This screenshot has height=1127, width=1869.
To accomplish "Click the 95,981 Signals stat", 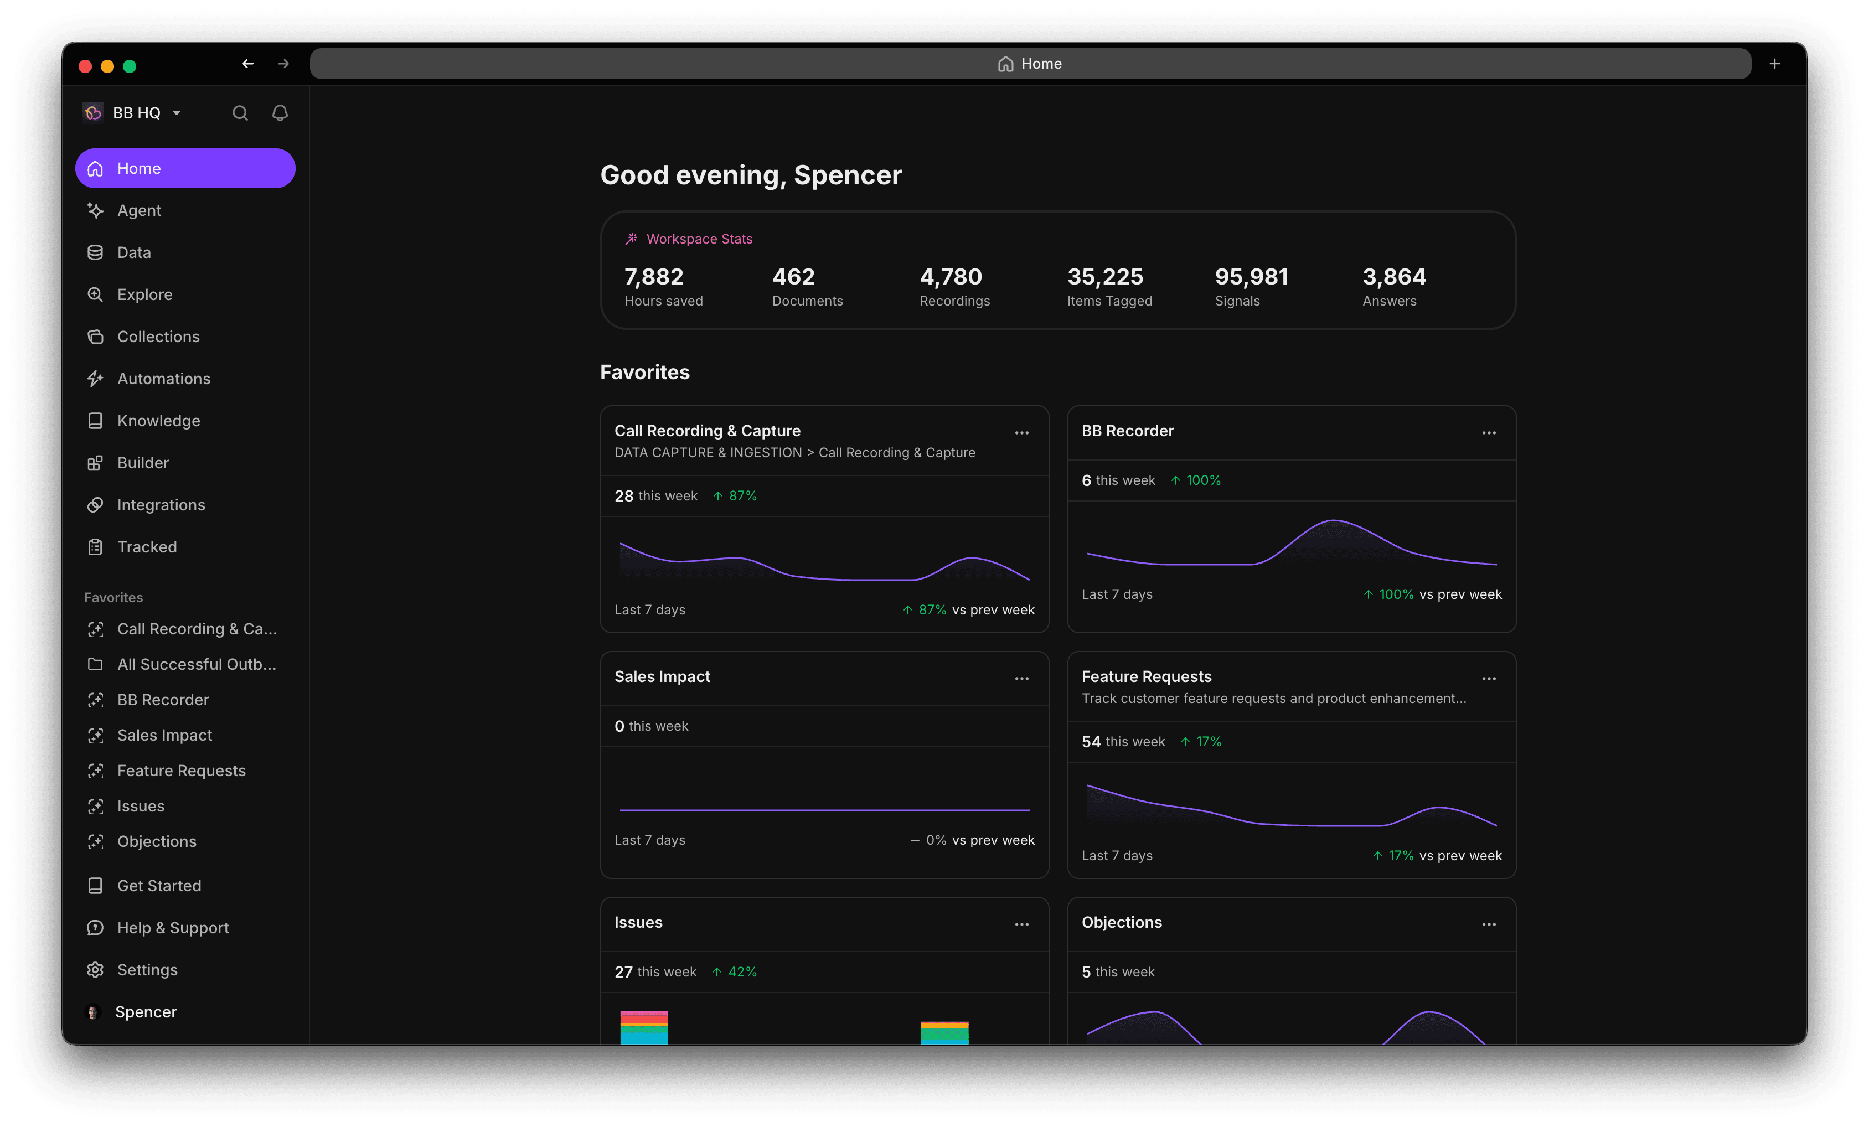I will click(x=1252, y=286).
